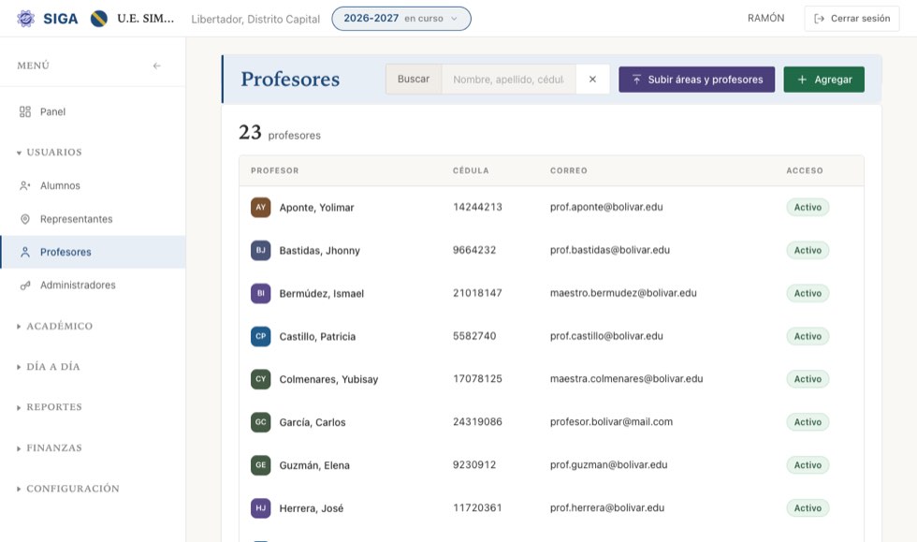
Task: Focus the Nombre, apellido, cédula search field
Action: tap(509, 80)
